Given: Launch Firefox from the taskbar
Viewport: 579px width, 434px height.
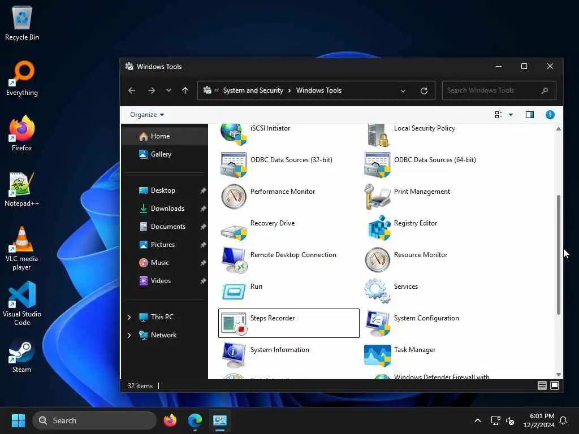Looking at the screenshot, I should click(x=170, y=420).
